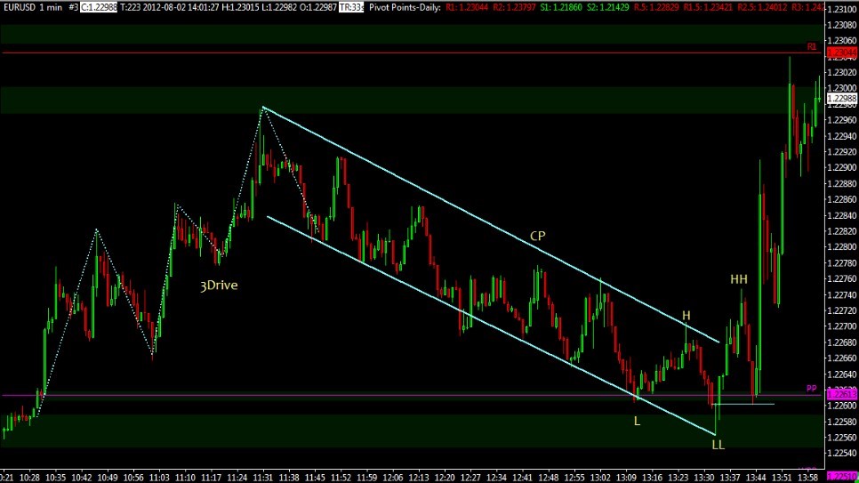This screenshot has height=483, width=859.
Task: Click the 2012-08-02 date in the header
Action: click(x=165, y=8)
